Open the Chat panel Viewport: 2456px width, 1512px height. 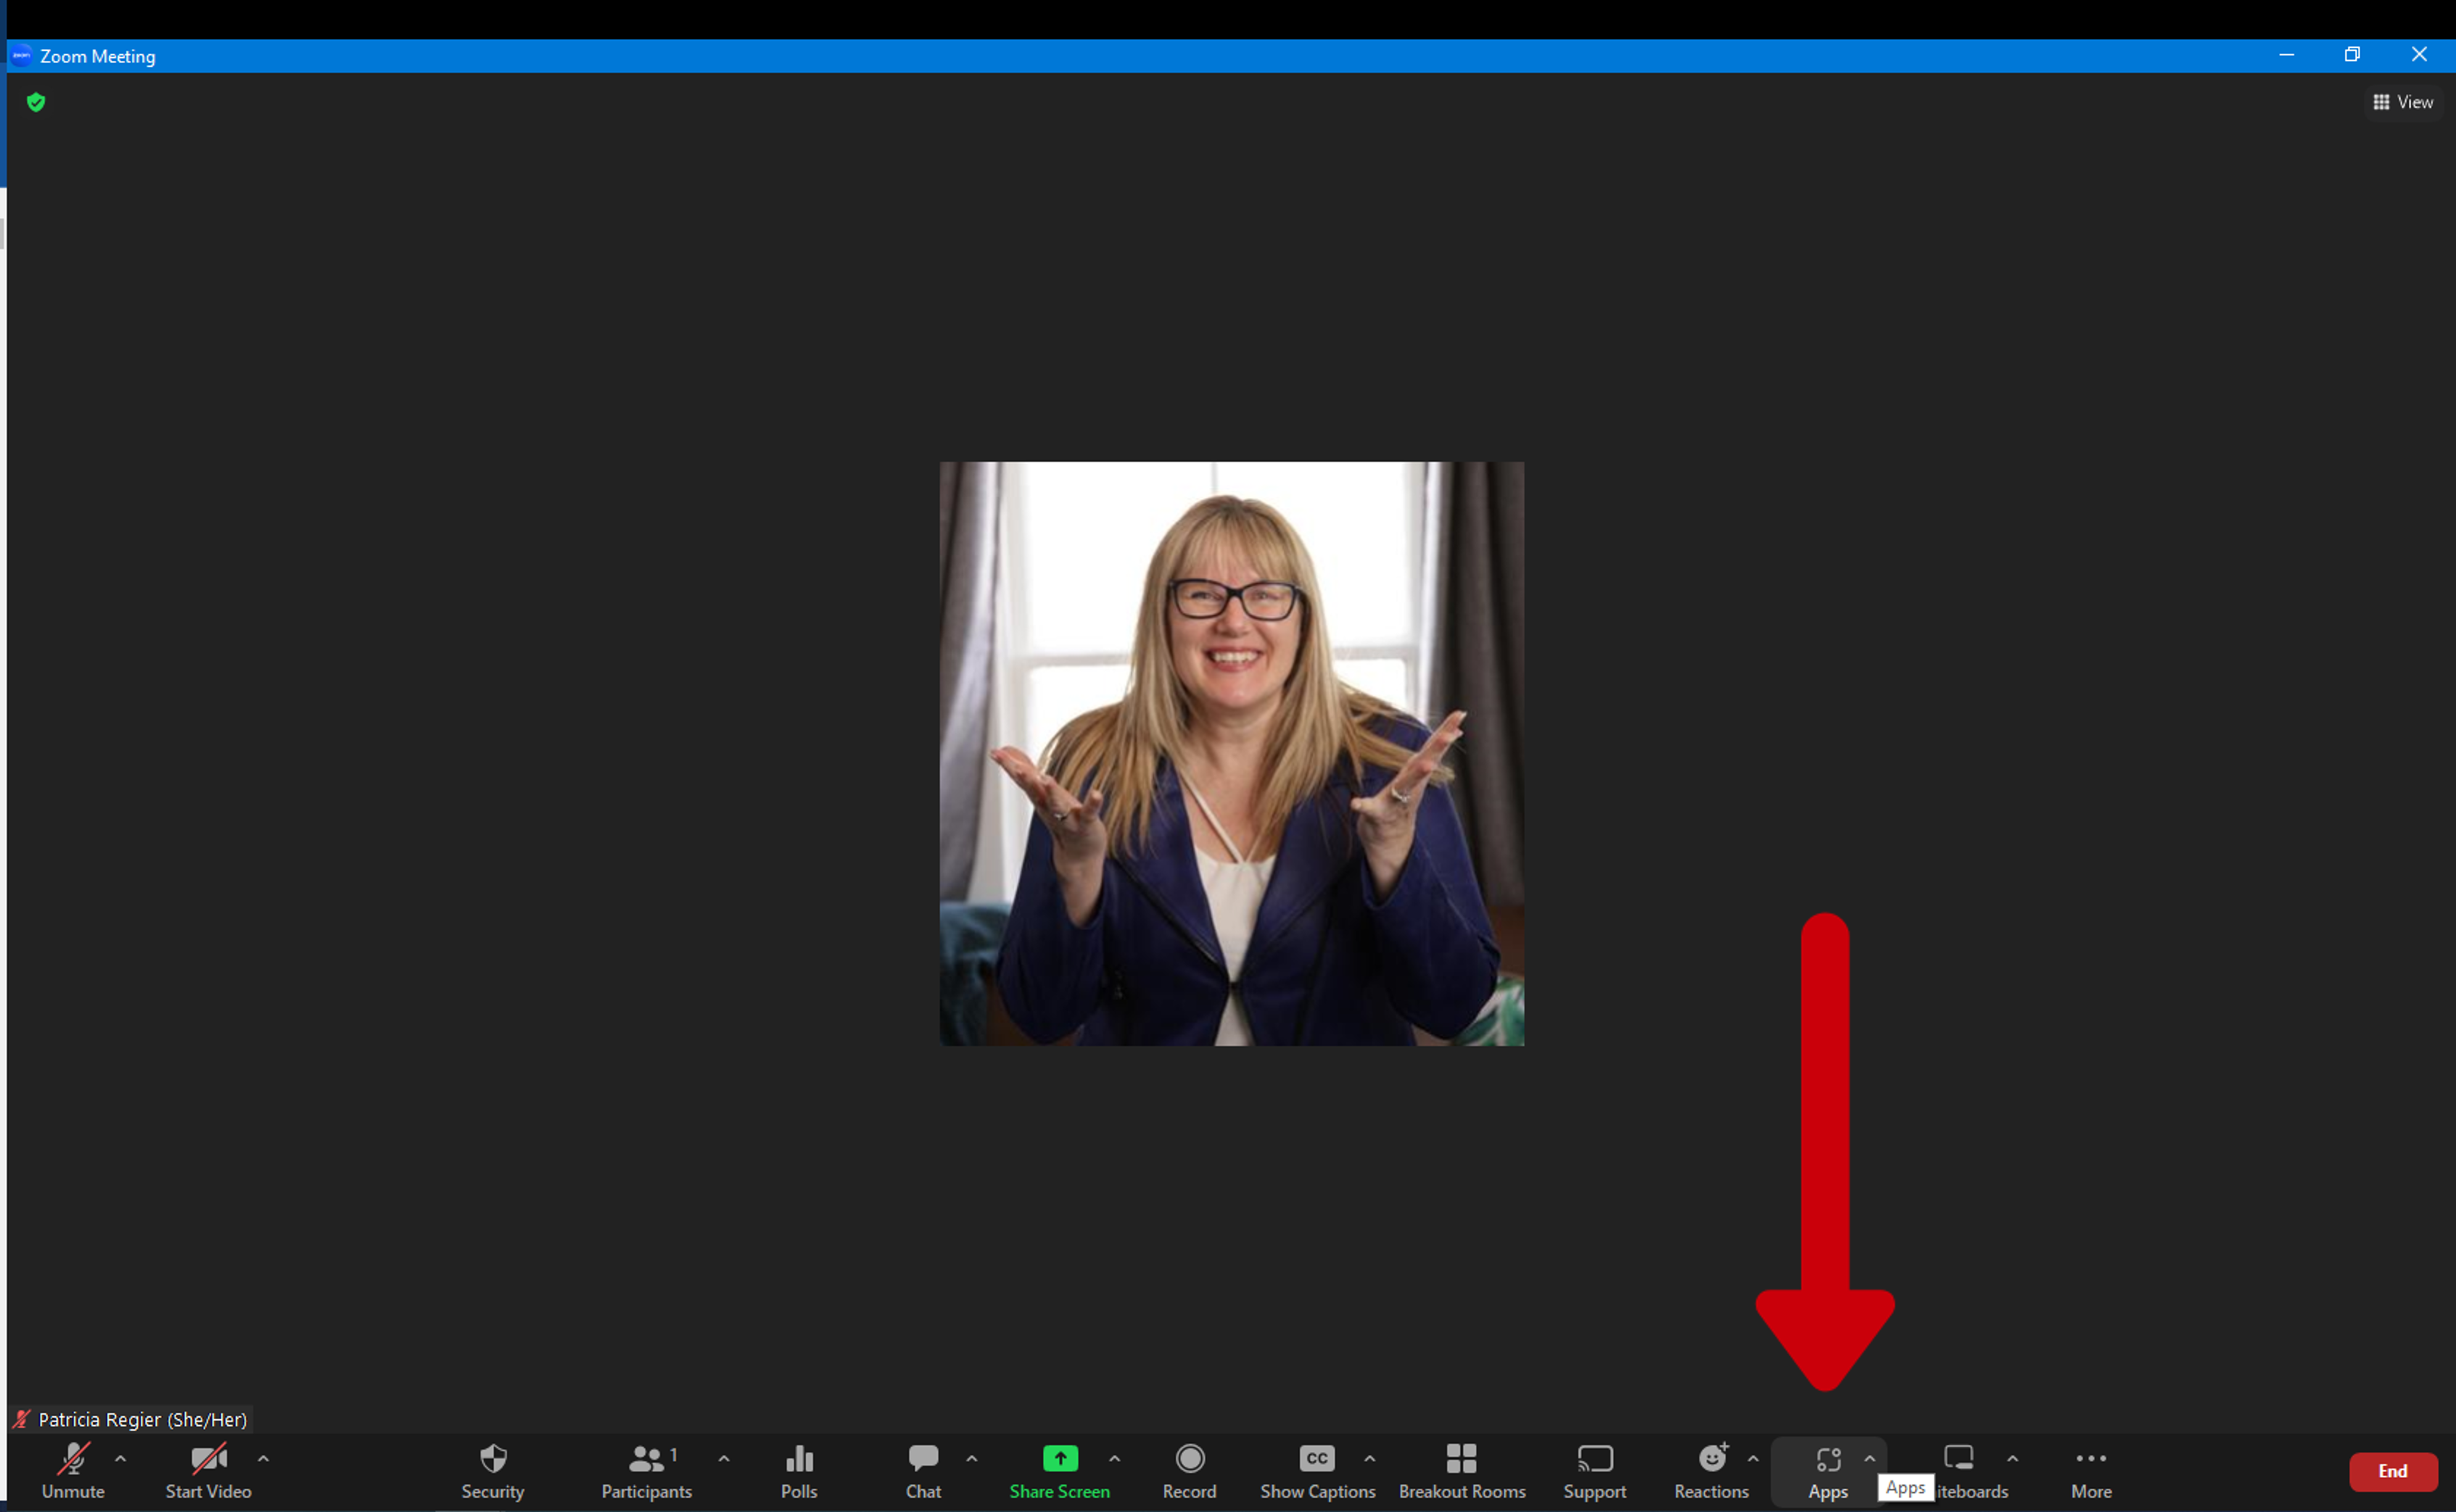pos(923,1471)
